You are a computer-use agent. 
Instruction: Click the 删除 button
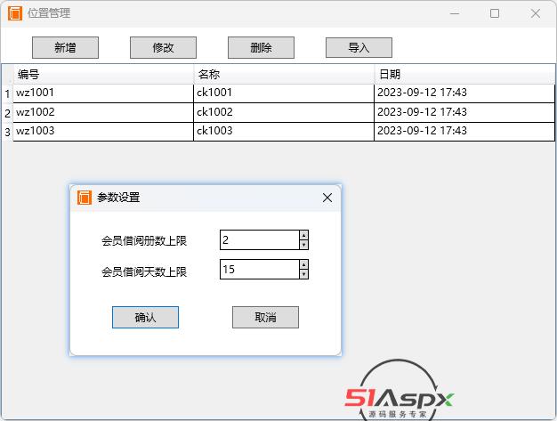[x=261, y=47]
